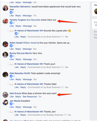Like the 'Thanks Jan!' reply

click(x=17, y=115)
